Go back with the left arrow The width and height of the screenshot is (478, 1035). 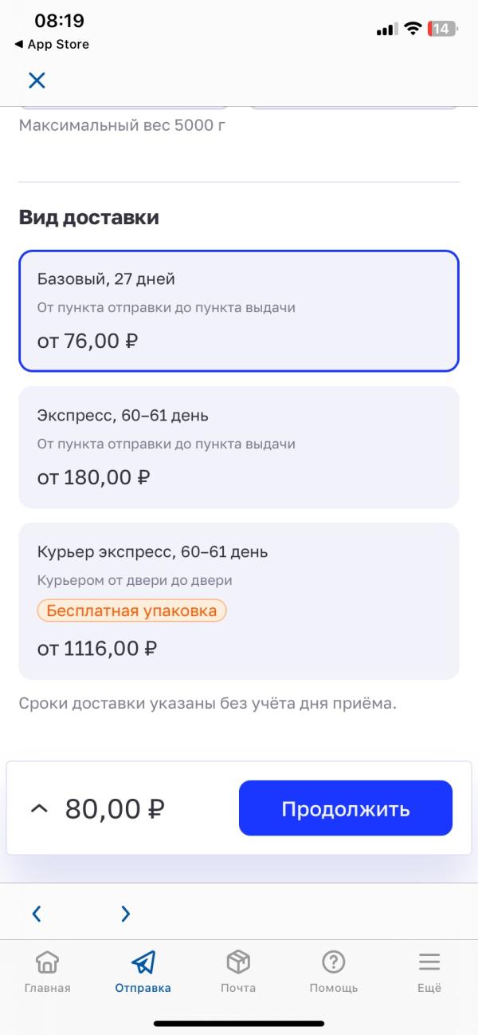(37, 914)
